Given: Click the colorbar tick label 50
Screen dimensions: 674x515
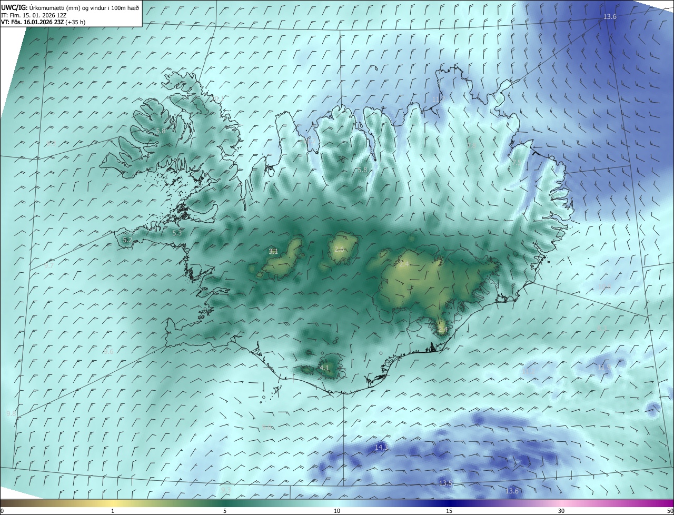Looking at the screenshot, I should pos(669,511).
